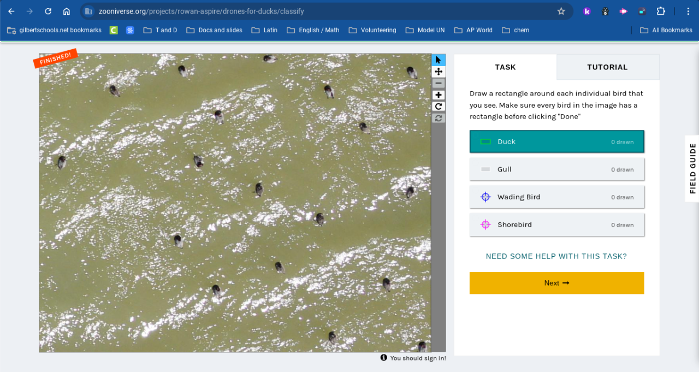Expand the Volunteering bookmark folder

coord(372,30)
